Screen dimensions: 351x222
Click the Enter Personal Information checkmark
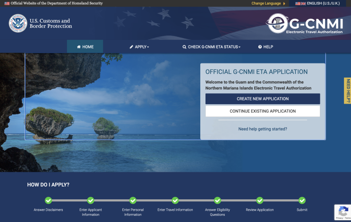pyautogui.click(x=133, y=200)
